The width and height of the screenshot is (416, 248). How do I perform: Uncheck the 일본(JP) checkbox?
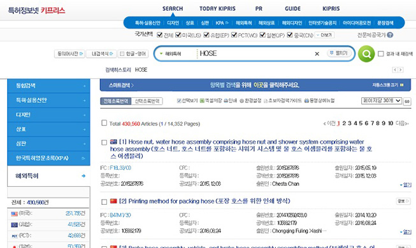click(x=262, y=35)
